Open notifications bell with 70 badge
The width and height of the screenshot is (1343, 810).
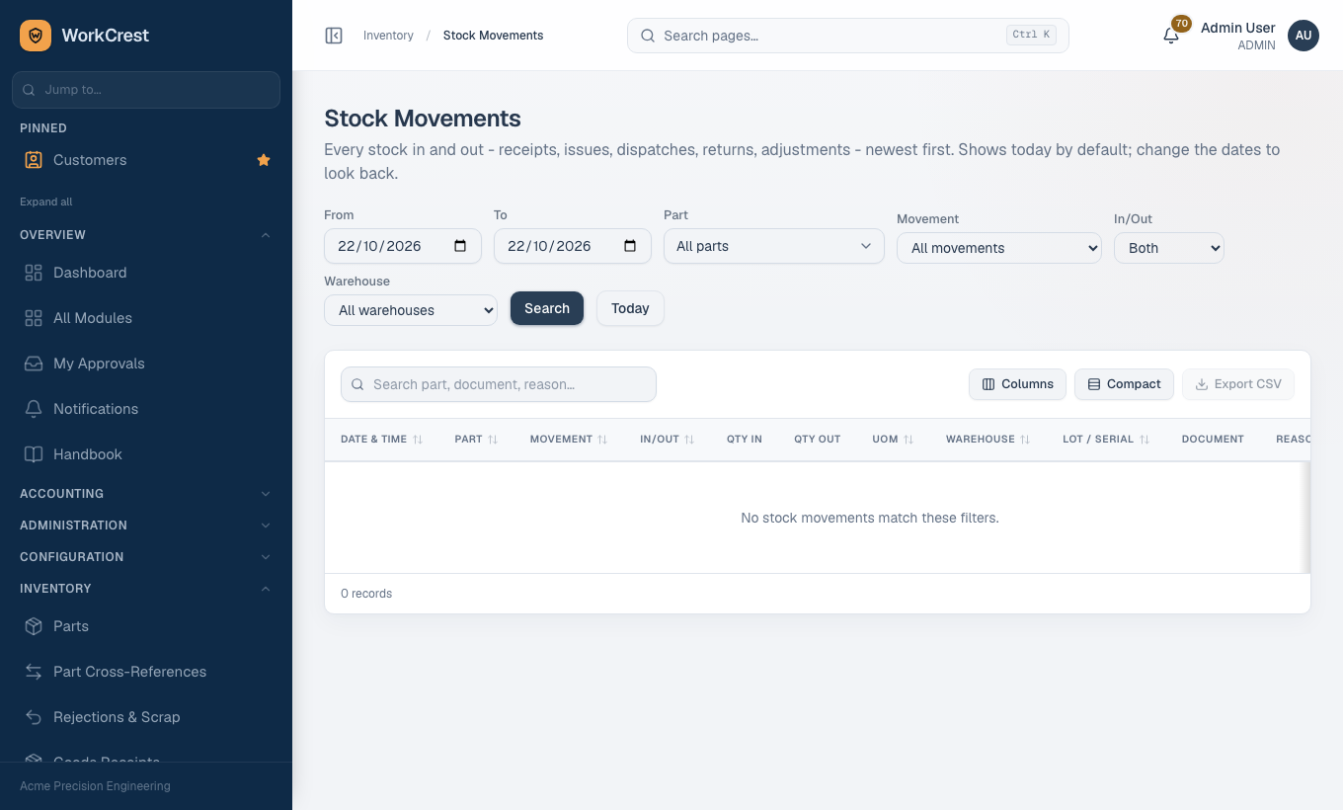tap(1171, 36)
